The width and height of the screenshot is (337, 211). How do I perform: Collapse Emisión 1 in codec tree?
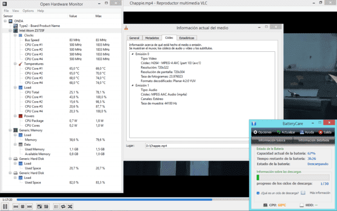[133, 86]
